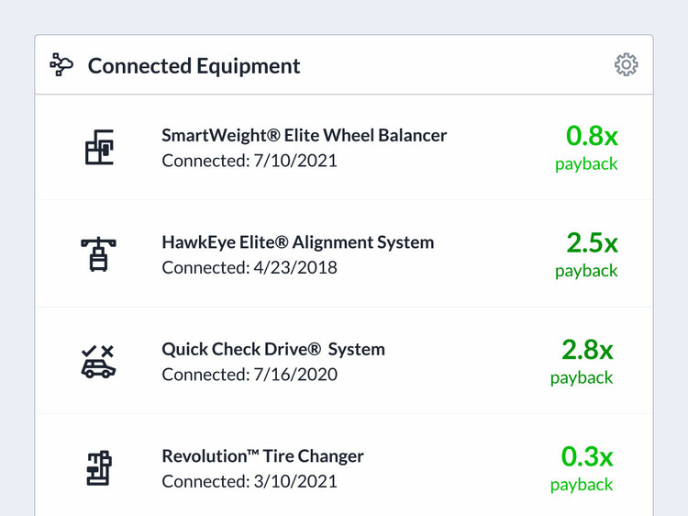Click the 2.8x payback value

point(587,350)
